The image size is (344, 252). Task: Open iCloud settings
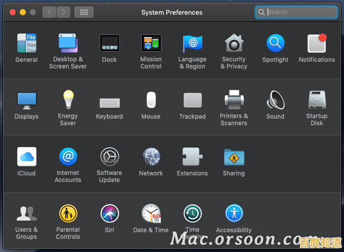pyautogui.click(x=26, y=157)
